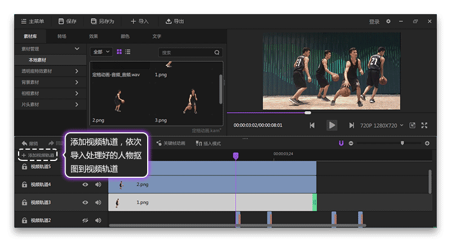Open the 主菜单 main menu
This screenshot has width=451, height=242.
(x=33, y=21)
